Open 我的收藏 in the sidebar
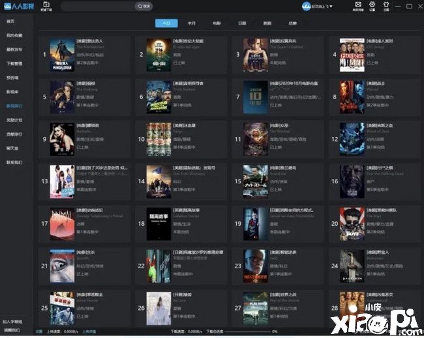The image size is (424, 338). click(14, 35)
